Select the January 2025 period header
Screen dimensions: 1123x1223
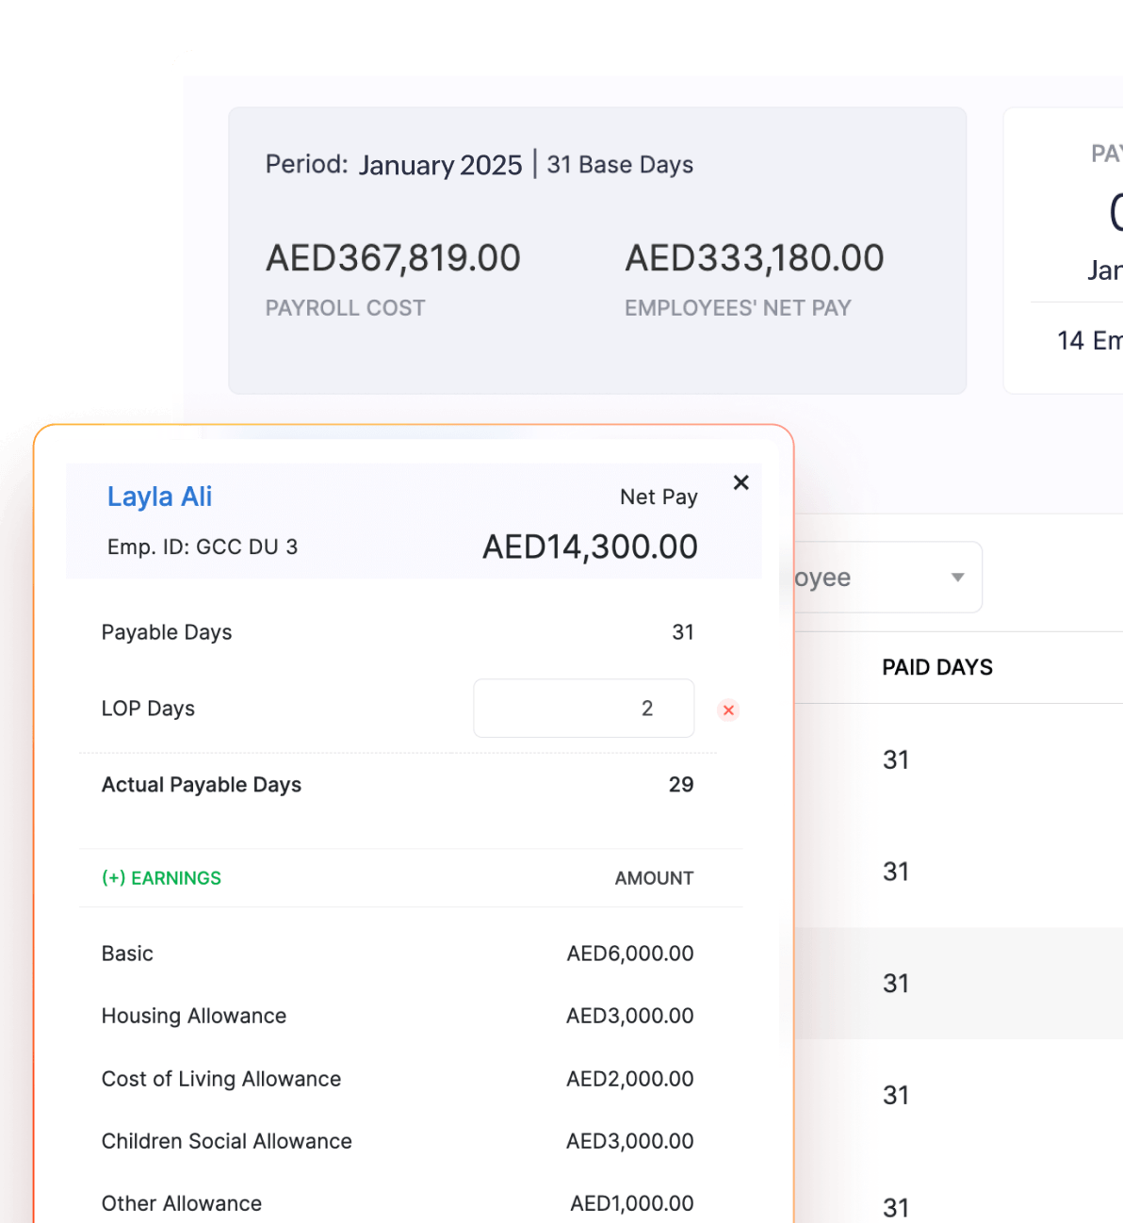tap(440, 165)
